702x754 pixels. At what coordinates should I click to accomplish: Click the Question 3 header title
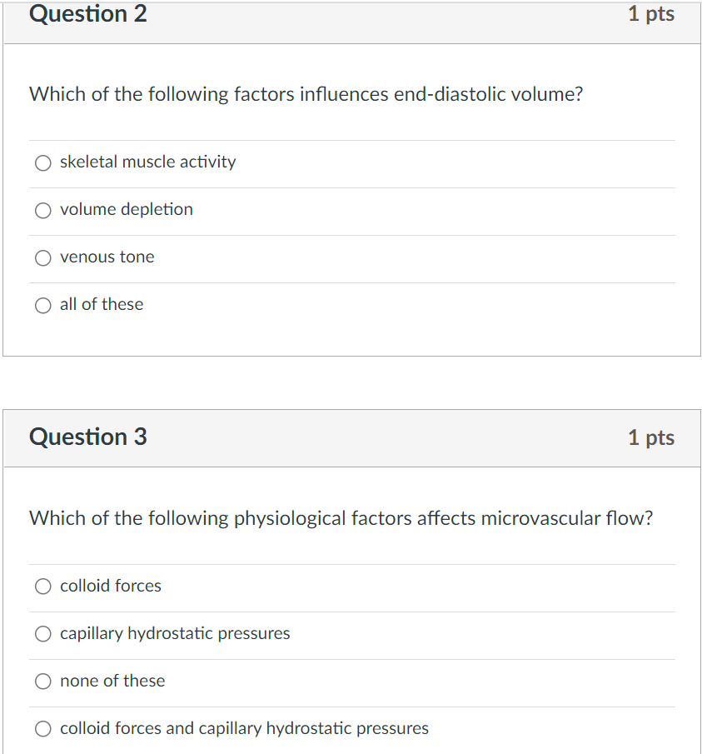pos(87,437)
